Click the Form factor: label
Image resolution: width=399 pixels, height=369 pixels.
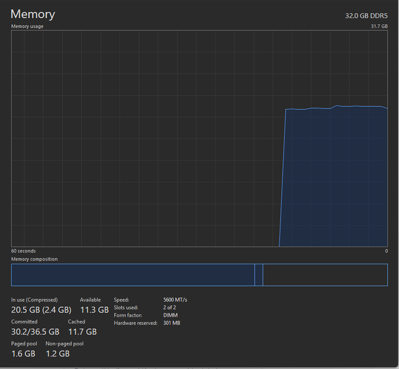pyautogui.click(x=128, y=315)
